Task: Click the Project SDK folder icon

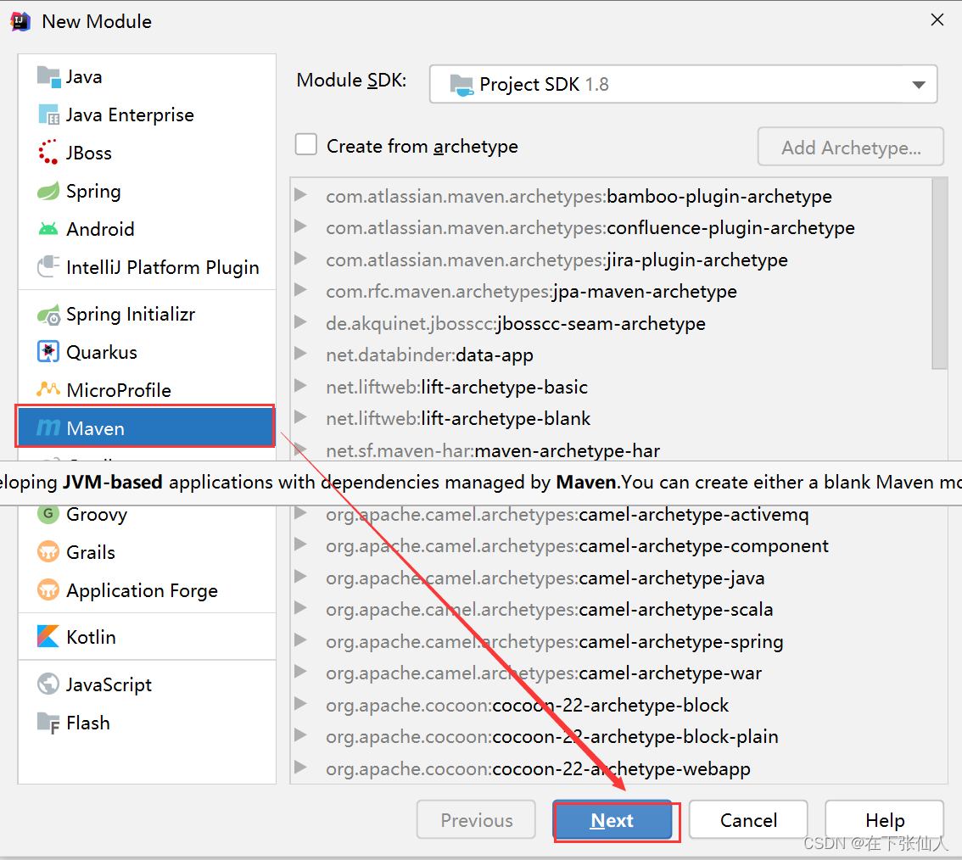Action: pos(461,85)
